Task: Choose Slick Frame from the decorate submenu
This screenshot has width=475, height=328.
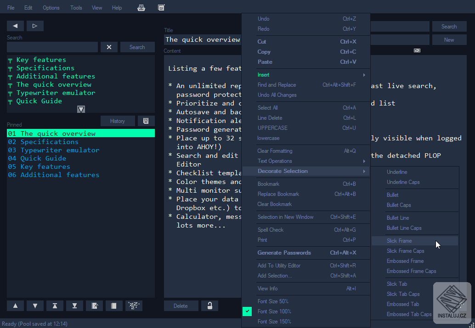Action: (399, 241)
